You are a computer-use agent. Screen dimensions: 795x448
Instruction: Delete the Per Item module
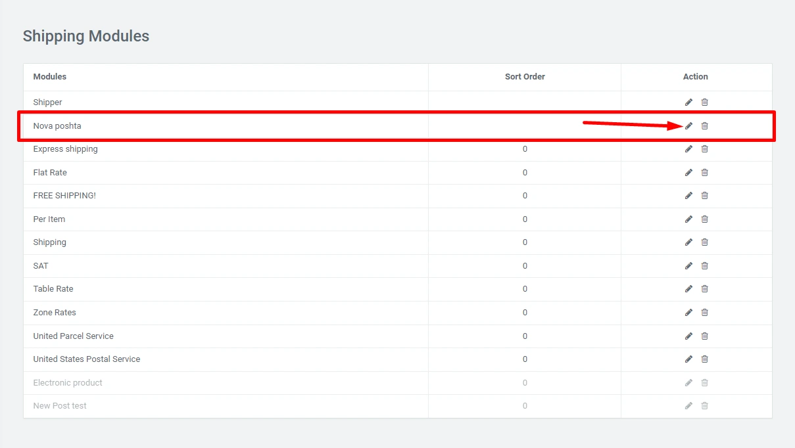click(704, 219)
